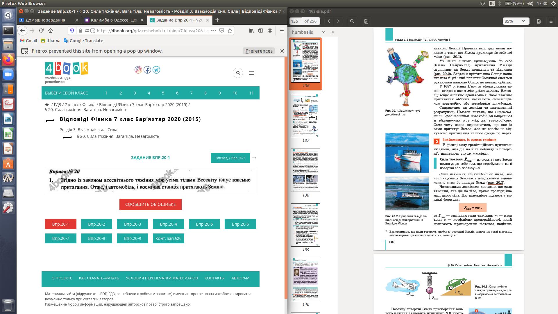Open 4book Telegram channel icon
Image resolution: width=558 pixels, height=314 pixels.
point(156,70)
